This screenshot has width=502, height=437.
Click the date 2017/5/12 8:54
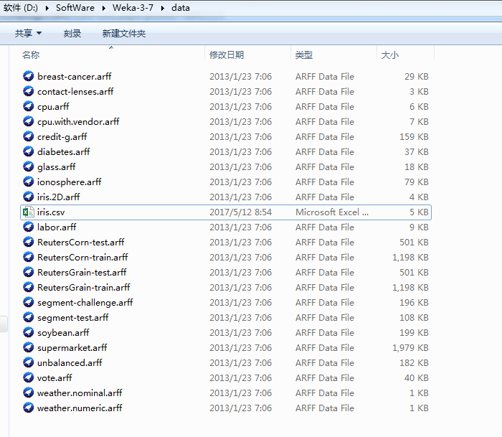point(240,212)
